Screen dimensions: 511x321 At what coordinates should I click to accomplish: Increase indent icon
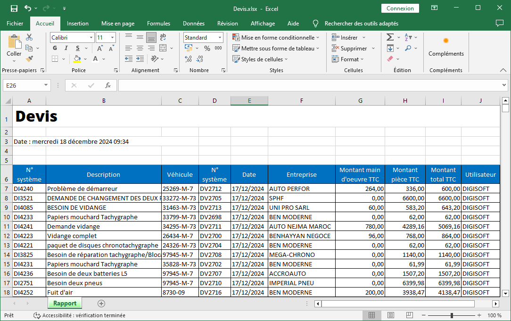[140, 59]
